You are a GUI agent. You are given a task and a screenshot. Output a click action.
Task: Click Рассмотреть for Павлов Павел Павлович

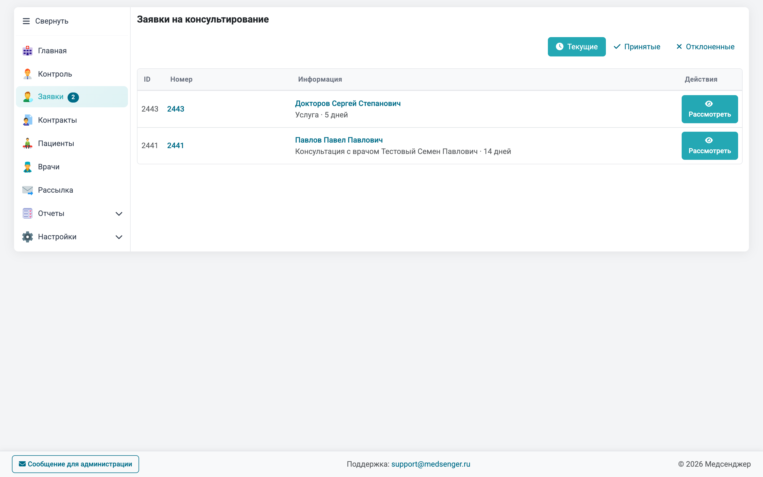click(x=709, y=146)
